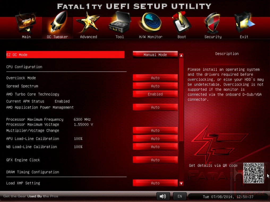Viewport: 270px width, 202px height.
Task: Click the vertical scrollbar track
Action: [181, 120]
